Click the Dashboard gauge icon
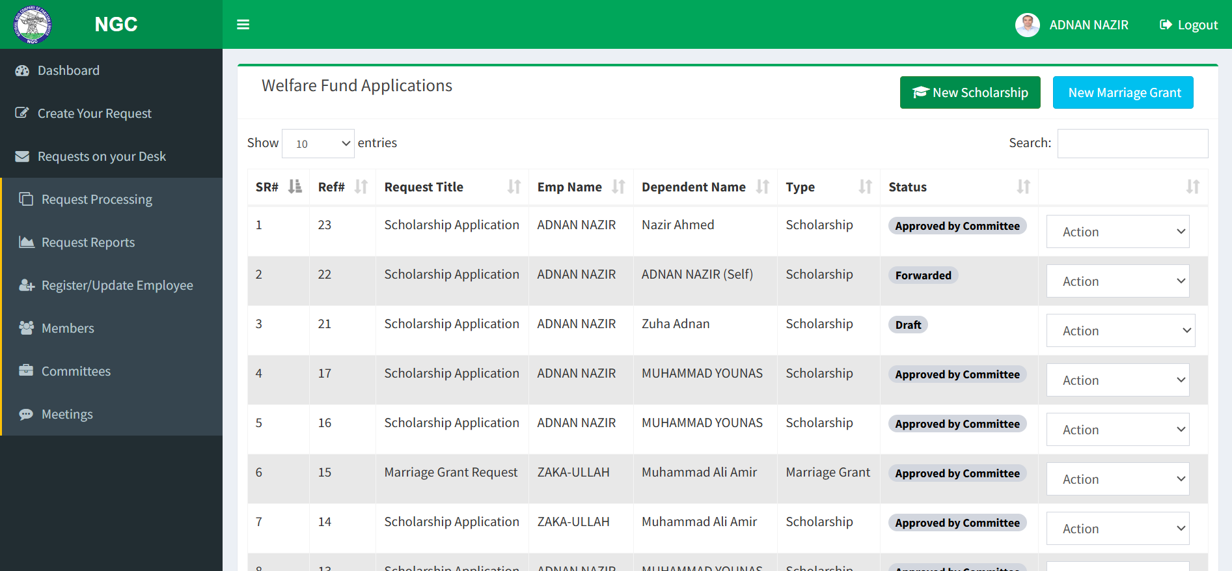Screen dimensions: 1232x571 tap(22, 71)
